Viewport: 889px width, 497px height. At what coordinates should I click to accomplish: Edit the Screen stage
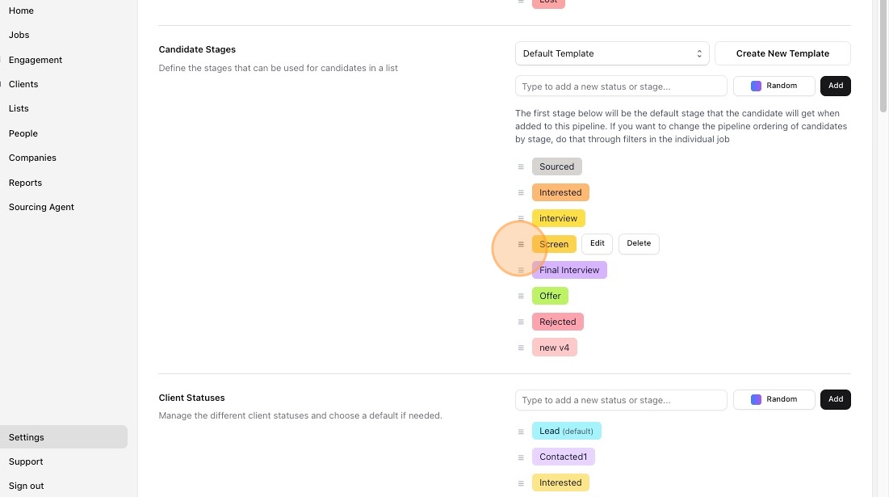[597, 243]
